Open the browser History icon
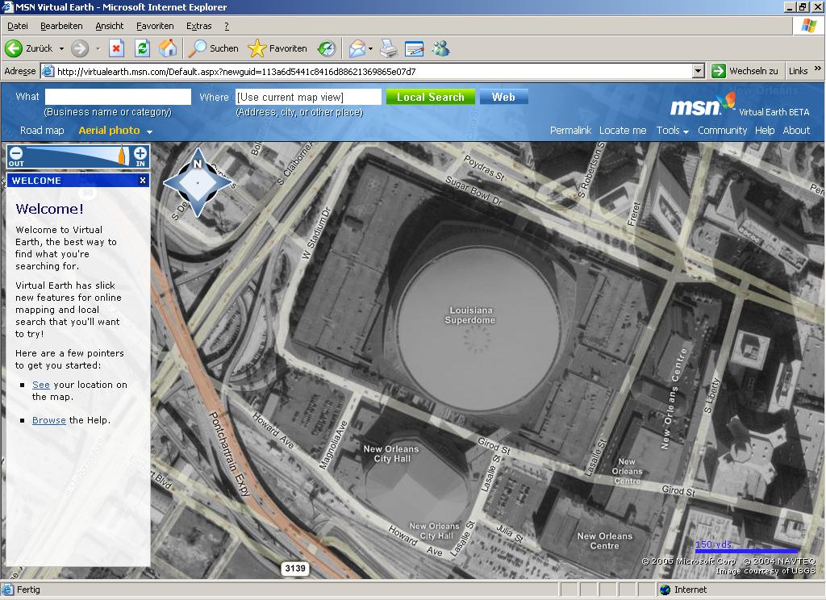Viewport: 826px width, 600px height. (326, 48)
